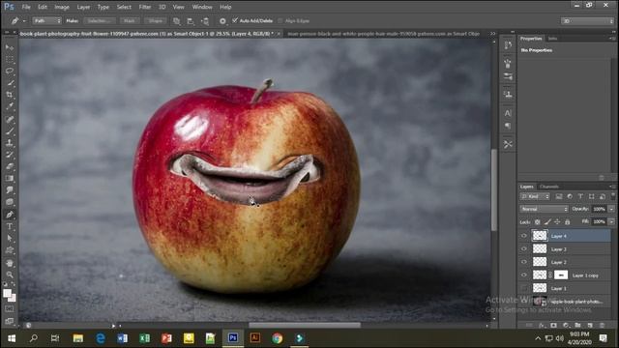Screen dimensions: 619x348
Task: Hide Layer 2 visibility eye
Action: click(x=524, y=262)
